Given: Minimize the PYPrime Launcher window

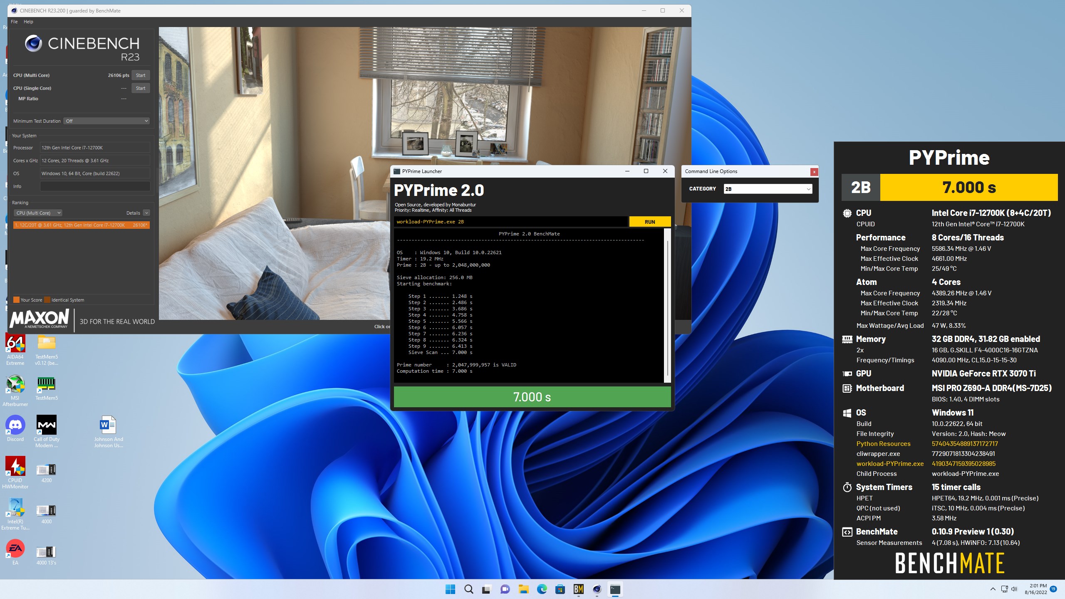Looking at the screenshot, I should (627, 171).
